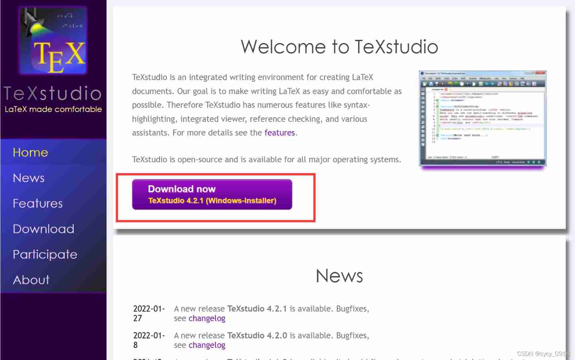Click the 'News' section heading

(x=339, y=276)
